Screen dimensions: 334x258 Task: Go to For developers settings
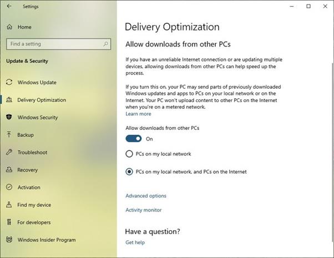[34, 222]
